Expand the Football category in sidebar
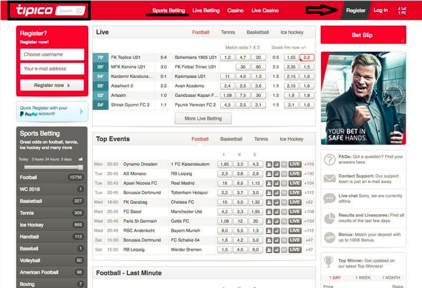Screen dimensions: 422x288 (x=52, y=178)
